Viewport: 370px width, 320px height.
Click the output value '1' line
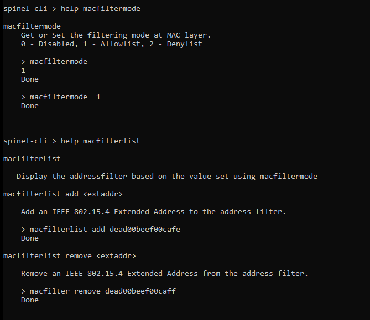23,70
